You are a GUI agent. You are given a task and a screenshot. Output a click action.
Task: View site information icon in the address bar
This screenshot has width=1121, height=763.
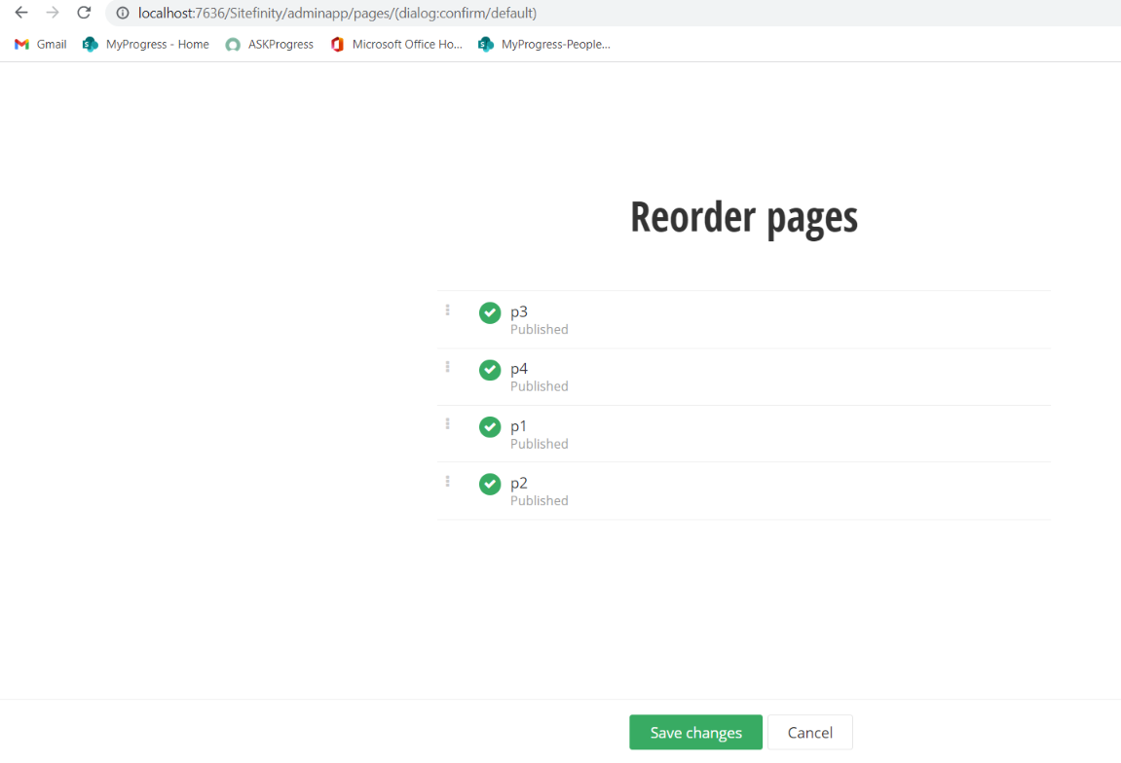point(123,13)
